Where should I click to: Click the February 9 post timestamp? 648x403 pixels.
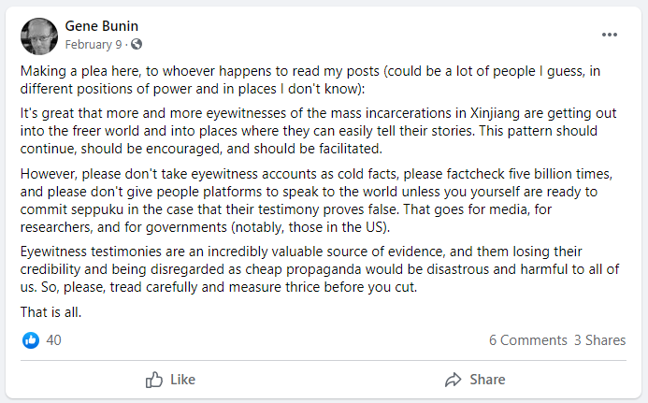click(x=94, y=44)
